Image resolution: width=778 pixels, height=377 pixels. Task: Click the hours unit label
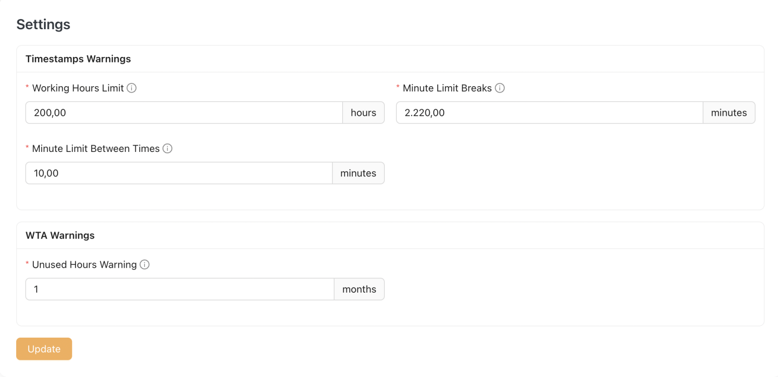pos(364,113)
